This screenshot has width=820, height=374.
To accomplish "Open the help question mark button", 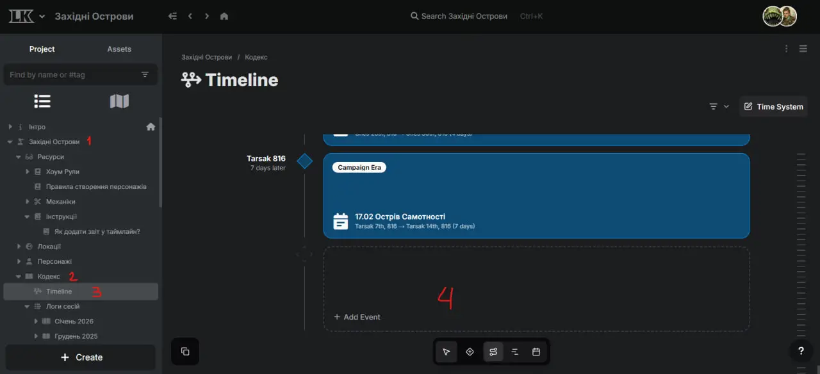I will coord(801,350).
